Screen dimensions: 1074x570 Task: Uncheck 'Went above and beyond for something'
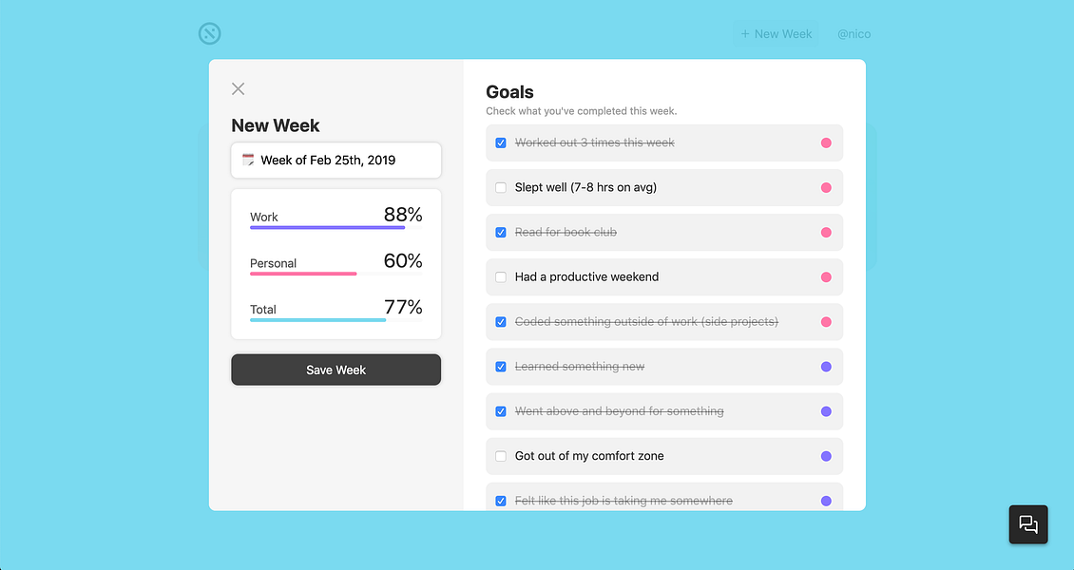[501, 411]
